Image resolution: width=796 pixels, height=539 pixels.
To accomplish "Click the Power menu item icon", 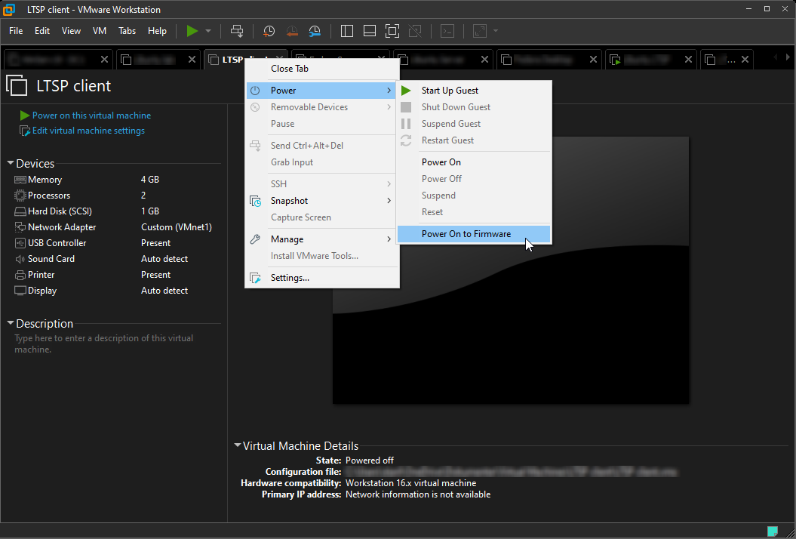I will point(255,91).
